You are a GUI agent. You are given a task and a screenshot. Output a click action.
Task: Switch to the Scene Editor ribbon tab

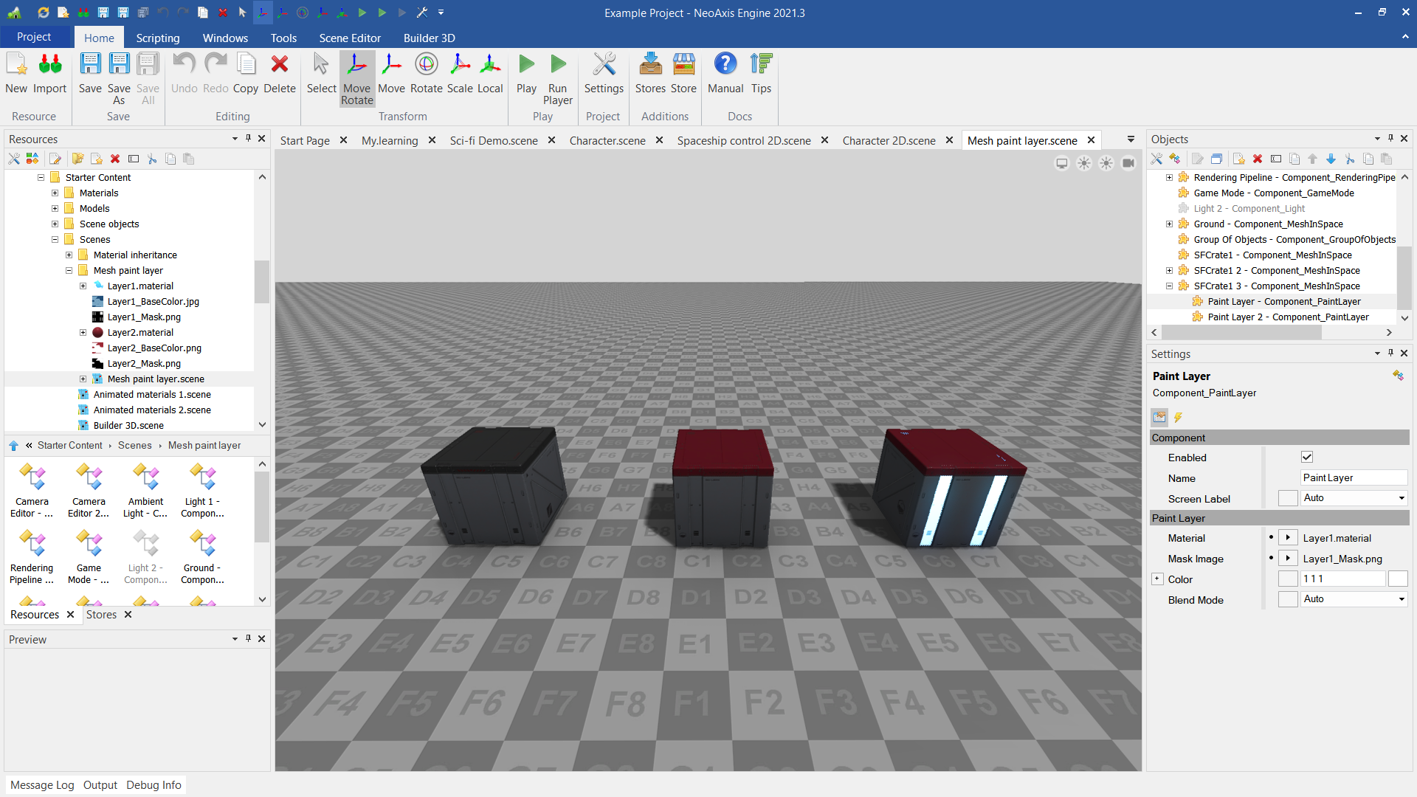(349, 38)
